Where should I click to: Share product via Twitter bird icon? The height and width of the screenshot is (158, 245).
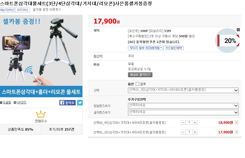click(x=80, y=103)
